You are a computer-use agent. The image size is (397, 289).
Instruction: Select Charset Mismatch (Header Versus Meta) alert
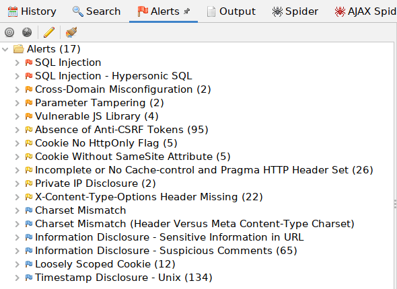[194, 224]
